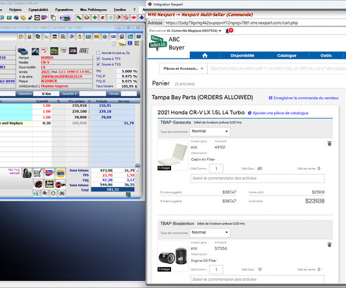Click the blue info icon
The width and height of the screenshot is (346, 288).
(x=130, y=43)
